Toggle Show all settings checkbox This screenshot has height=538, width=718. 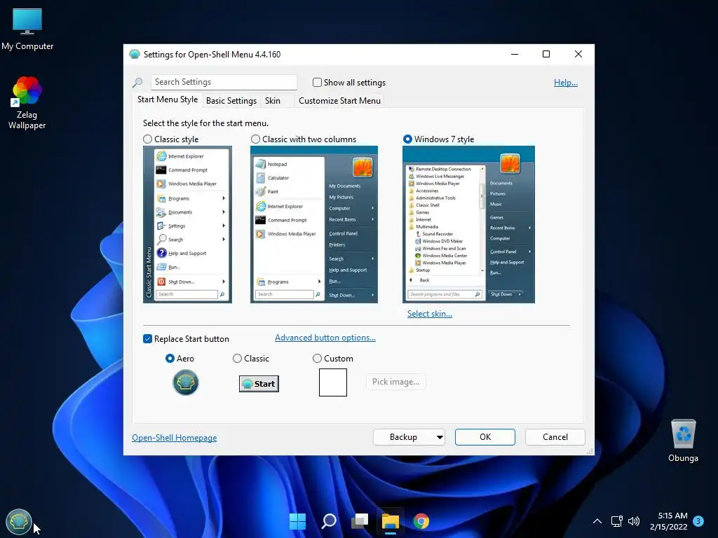coord(317,83)
